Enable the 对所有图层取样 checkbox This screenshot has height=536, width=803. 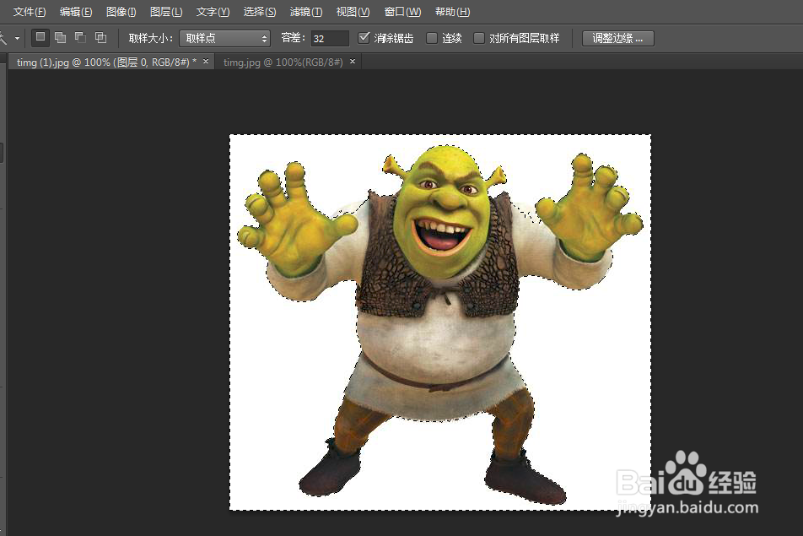coord(479,38)
